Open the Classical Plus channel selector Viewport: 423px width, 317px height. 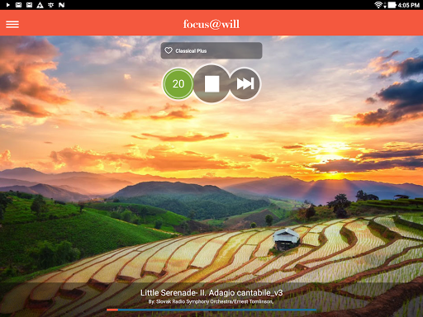click(x=211, y=50)
